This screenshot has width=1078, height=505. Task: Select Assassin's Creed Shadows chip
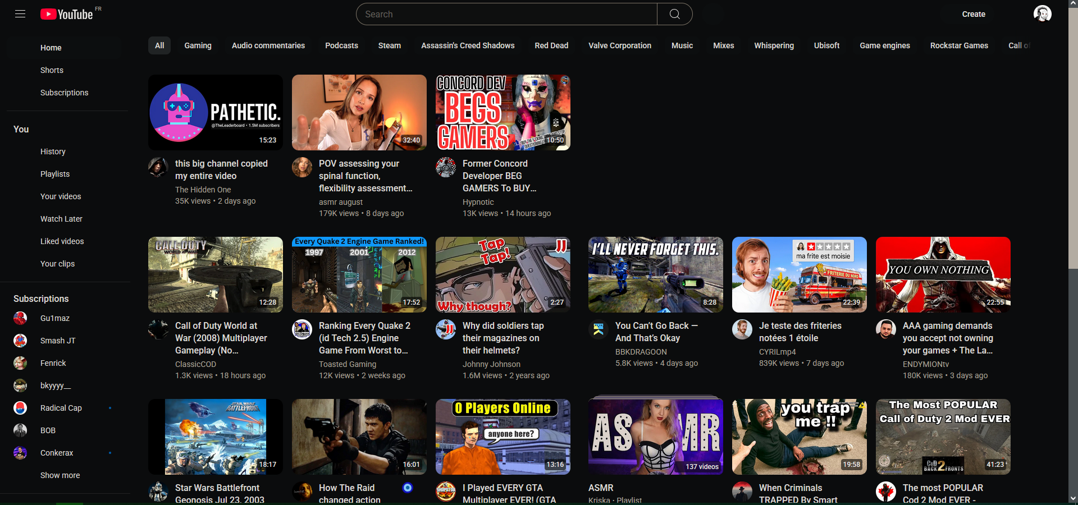468,45
